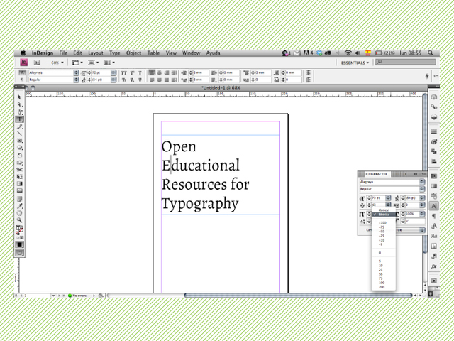Toggle All Caps formatting in control bar
The width and height of the screenshot is (454, 341).
124,73
